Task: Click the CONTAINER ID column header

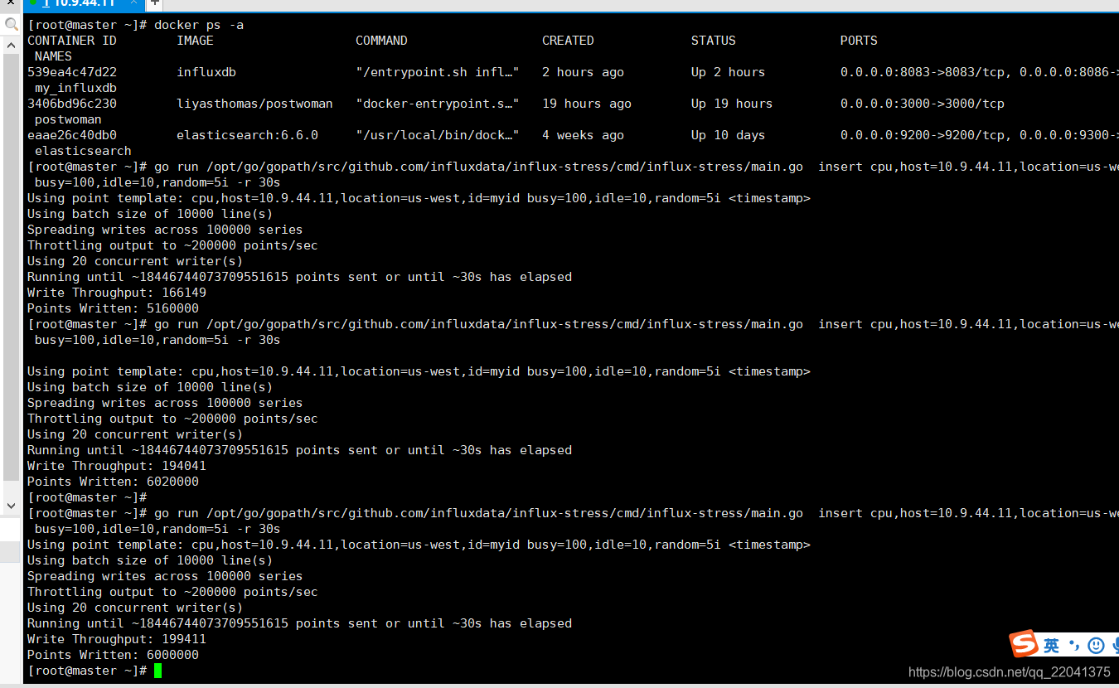Action: pos(72,41)
